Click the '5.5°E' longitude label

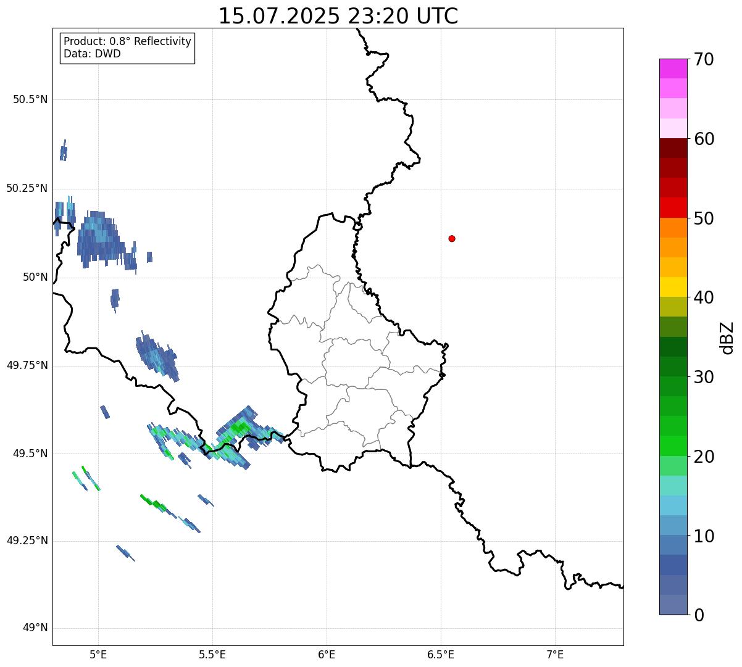[x=212, y=654]
